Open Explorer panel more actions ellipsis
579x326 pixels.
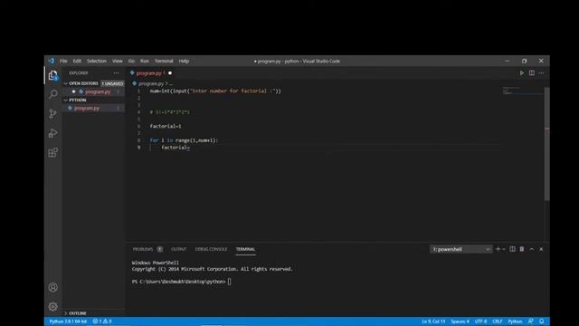point(117,73)
